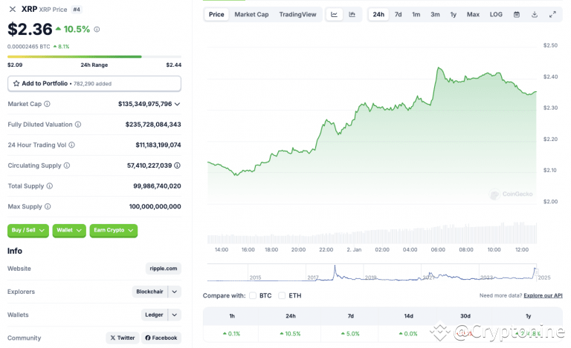This screenshot has height=348, width=571.
Task: Click the $2.36 price text
Action: pyautogui.click(x=30, y=29)
